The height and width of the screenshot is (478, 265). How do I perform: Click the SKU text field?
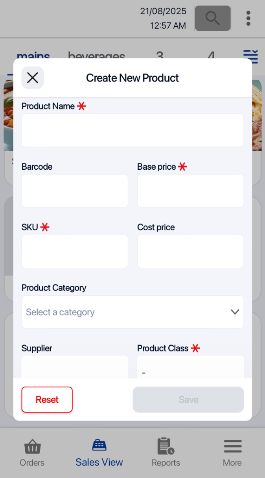tap(75, 252)
